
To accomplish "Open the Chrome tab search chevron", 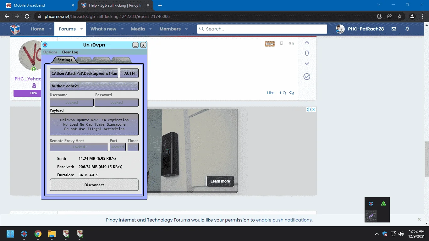I will [379, 5].
